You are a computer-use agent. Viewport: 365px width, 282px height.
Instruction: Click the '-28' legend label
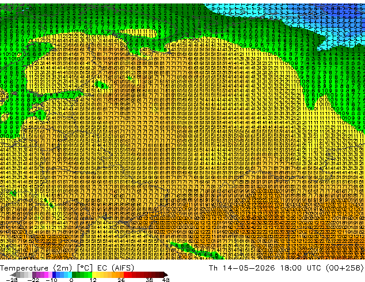[x=12, y=280]
